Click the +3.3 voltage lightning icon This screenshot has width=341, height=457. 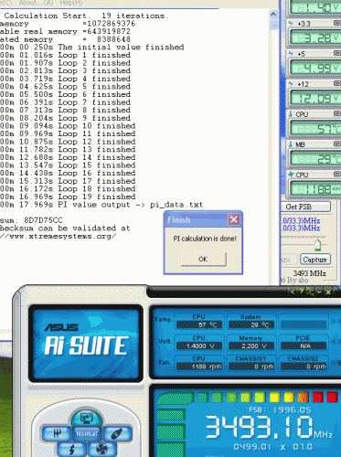point(291,24)
